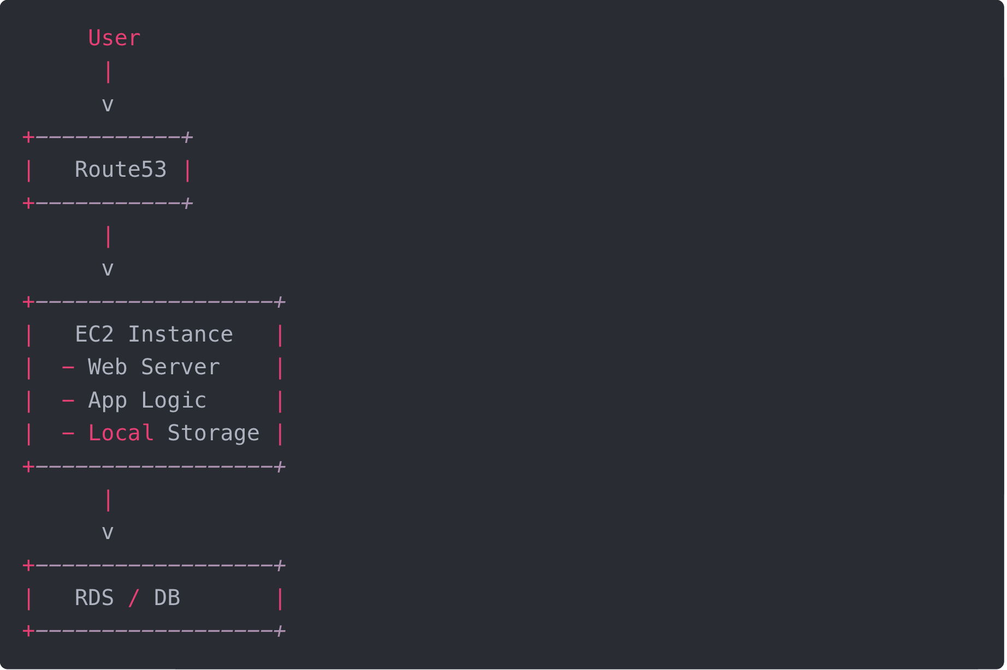Click the top border of Route53 box

[108, 136]
